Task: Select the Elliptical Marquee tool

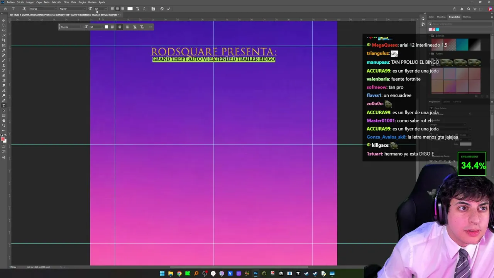Action: 4,25
